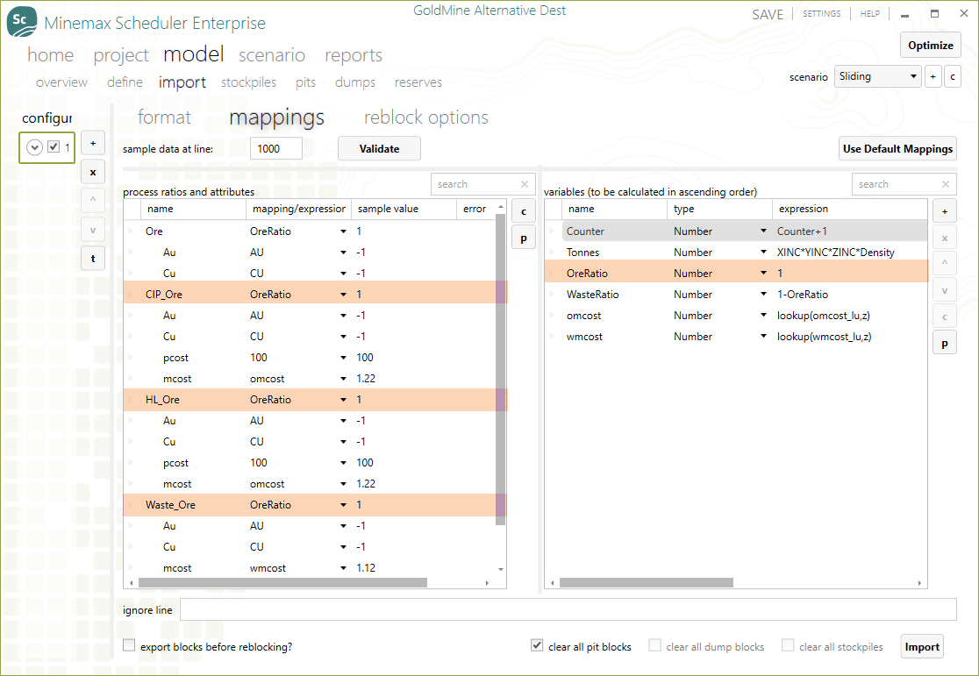
Task: Focus the process ratios search field
Action: (475, 184)
